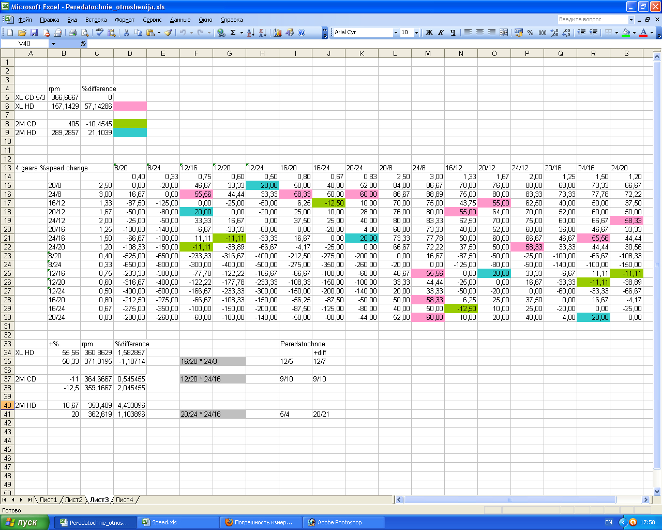This screenshot has width=662, height=530.
Task: Switch to the Лист1 sheet tab
Action: coord(48,500)
